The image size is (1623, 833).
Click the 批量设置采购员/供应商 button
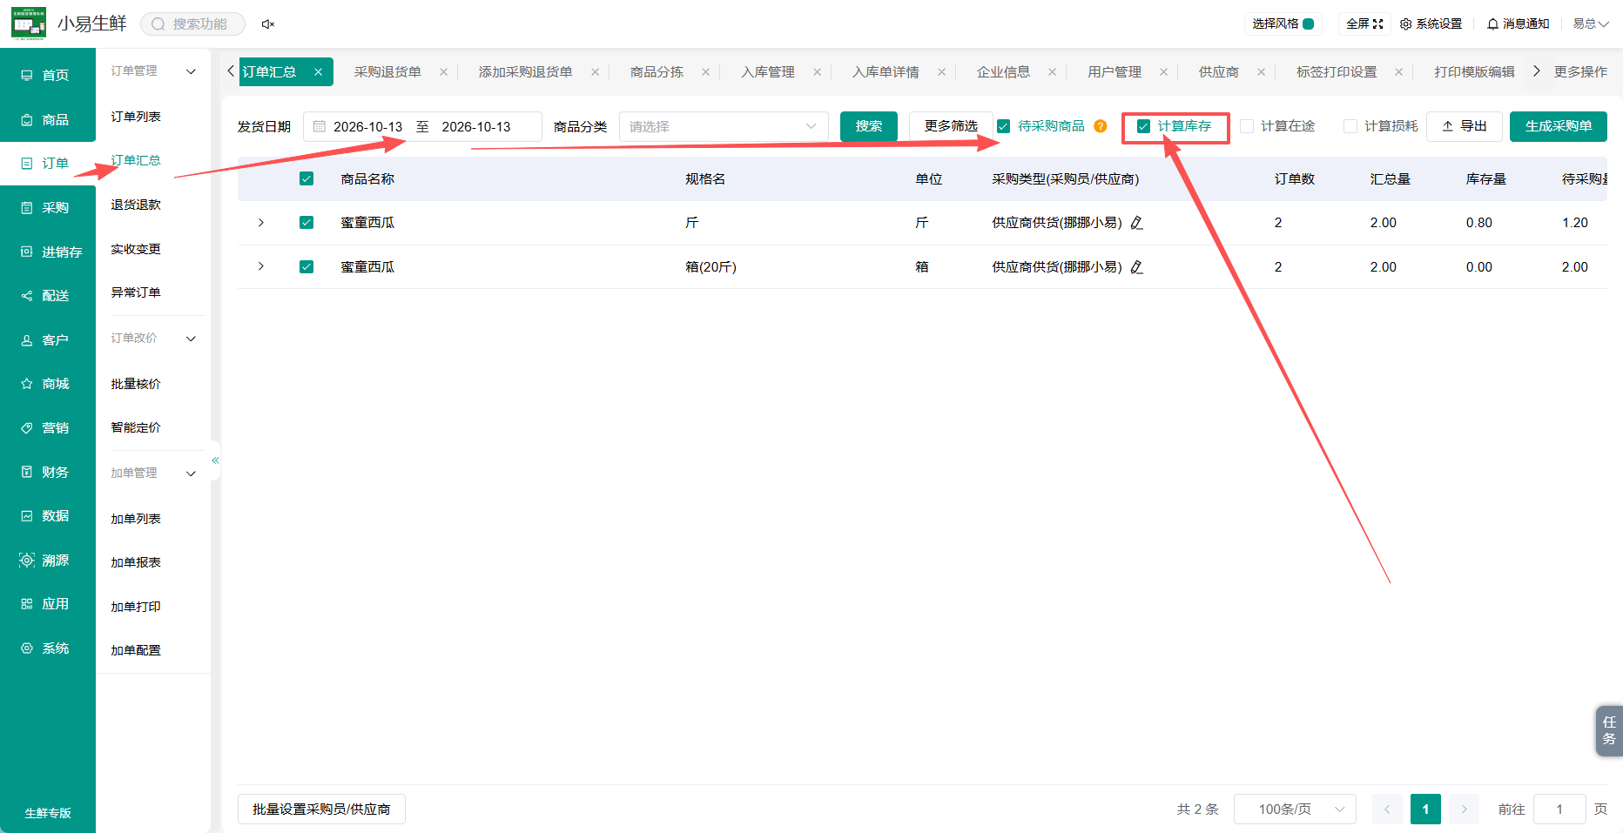[x=321, y=809]
